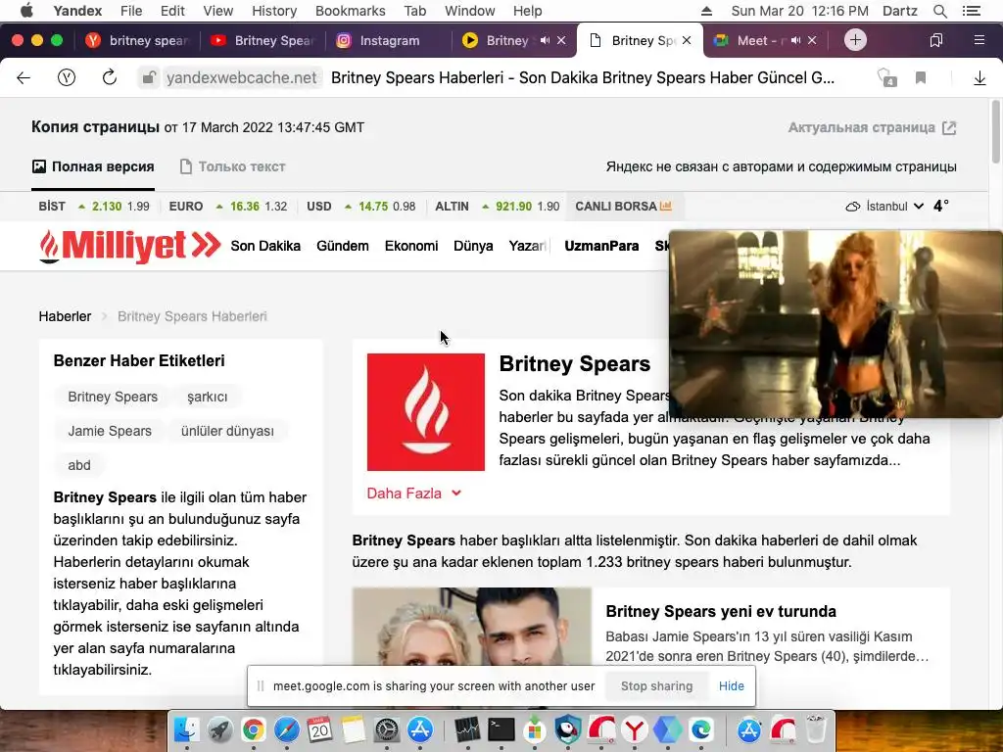The height and width of the screenshot is (752, 1003).
Task: Open Spotlight search in menu bar
Action: coord(939,11)
